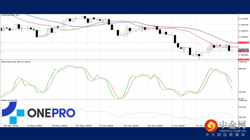Click the 15 Jun 2022 date label

(131, 126)
